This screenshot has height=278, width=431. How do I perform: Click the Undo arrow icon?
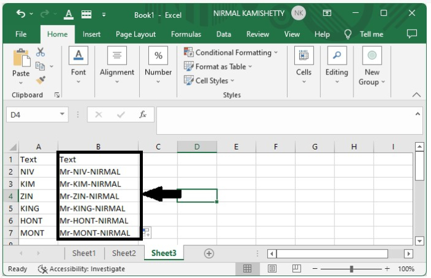click(21, 14)
